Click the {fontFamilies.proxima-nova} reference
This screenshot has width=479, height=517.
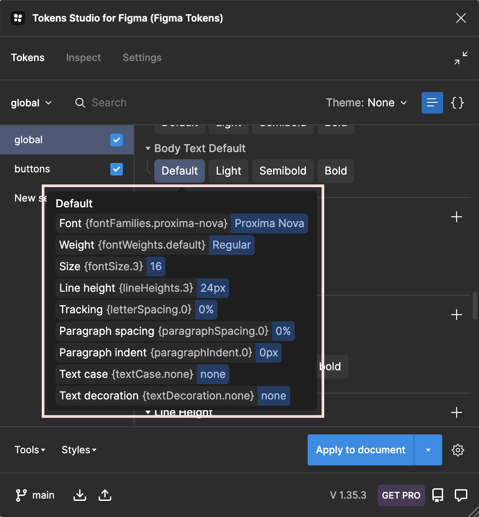(x=157, y=223)
